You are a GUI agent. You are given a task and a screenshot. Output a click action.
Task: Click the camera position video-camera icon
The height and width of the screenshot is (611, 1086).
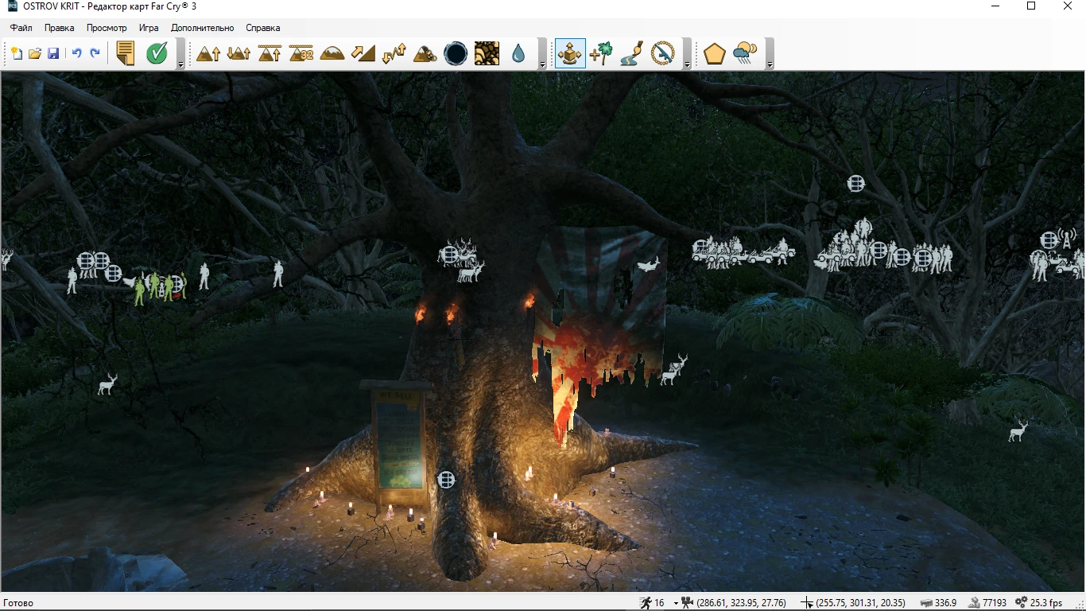pos(688,603)
